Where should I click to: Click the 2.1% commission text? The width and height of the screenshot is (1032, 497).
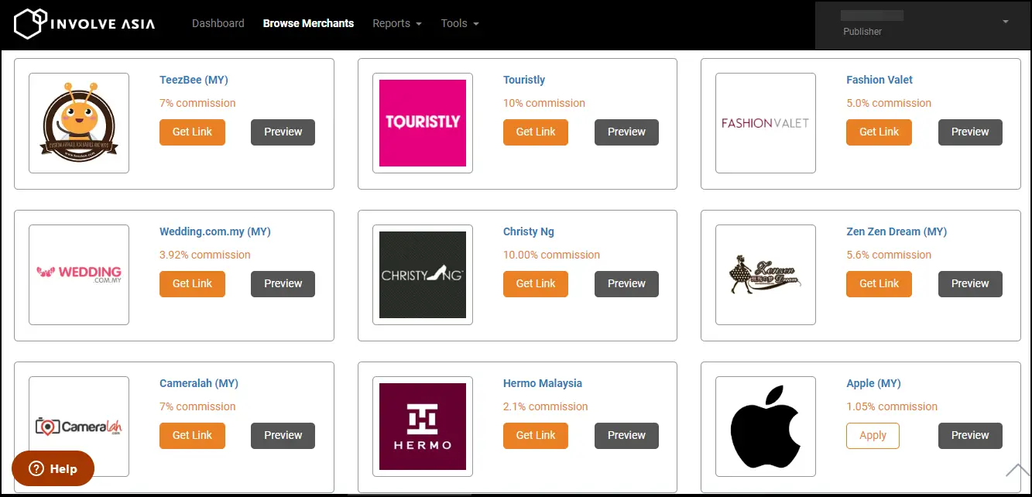[545, 406]
